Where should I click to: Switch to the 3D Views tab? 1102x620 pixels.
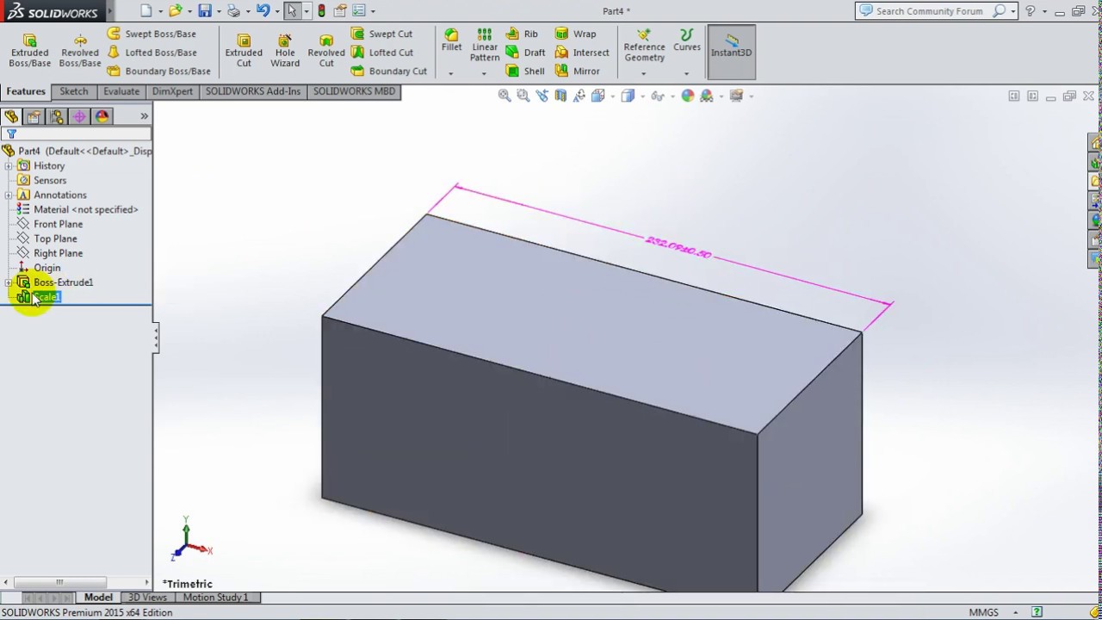[x=147, y=598]
